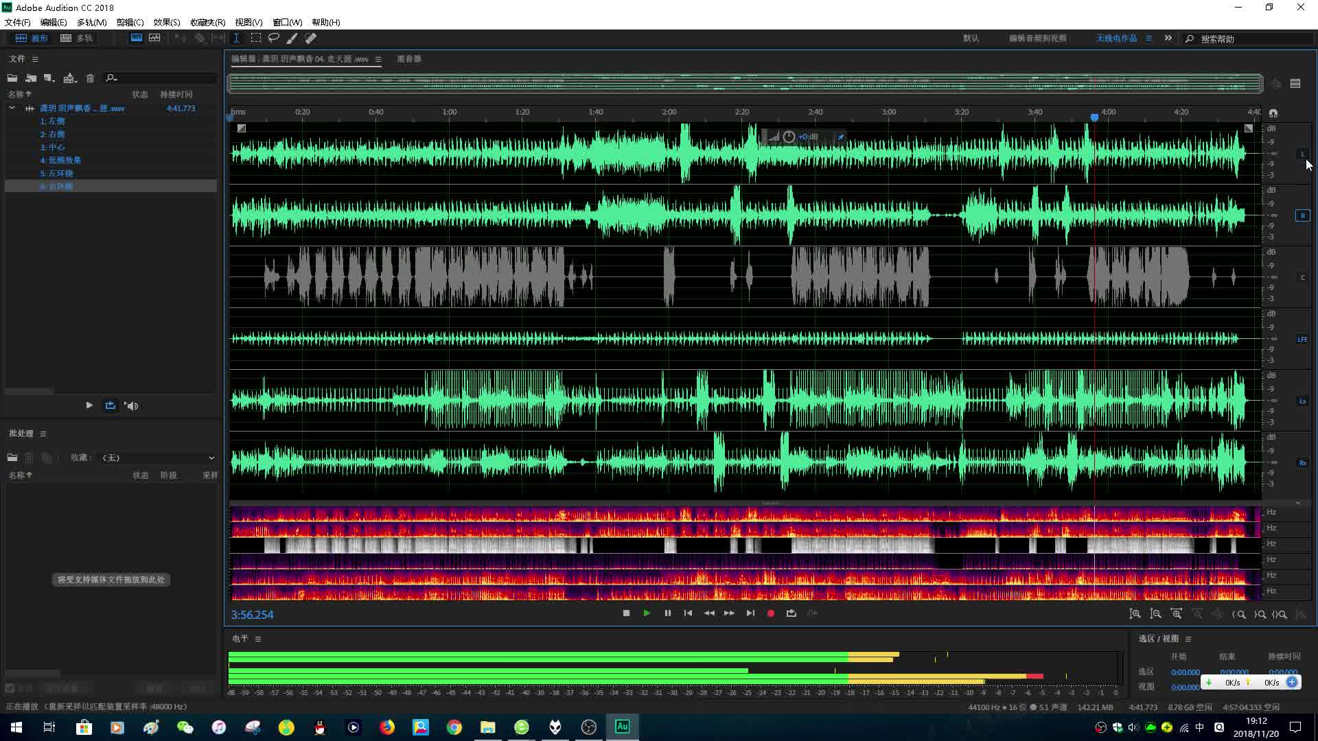Select the Time Selection tool
1318x741 pixels.
coord(237,38)
